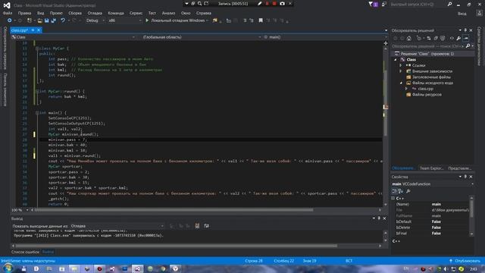Click the recorder camera snapshot icon
Image resolution: width=485 pixels, height=273 pixels.
[x=282, y=4]
